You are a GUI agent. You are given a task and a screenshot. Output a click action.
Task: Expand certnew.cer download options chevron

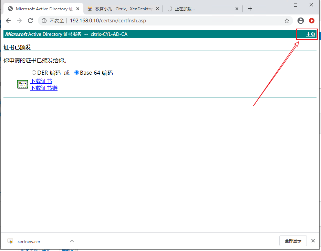click(72, 241)
